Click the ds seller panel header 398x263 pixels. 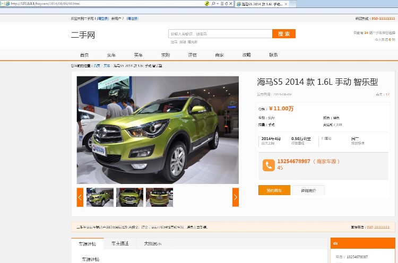coord(363,243)
